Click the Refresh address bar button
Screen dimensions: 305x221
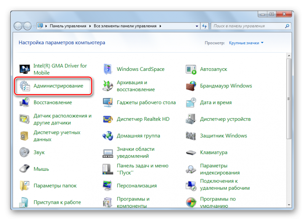pos(204,26)
